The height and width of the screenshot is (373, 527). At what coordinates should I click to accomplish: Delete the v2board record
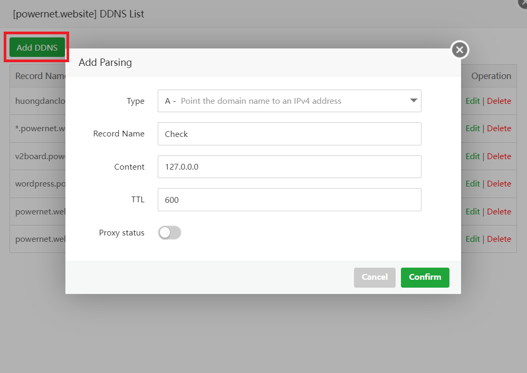(x=499, y=156)
